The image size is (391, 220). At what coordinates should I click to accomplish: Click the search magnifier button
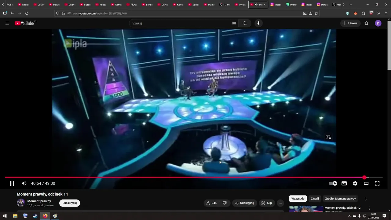pos(245,23)
